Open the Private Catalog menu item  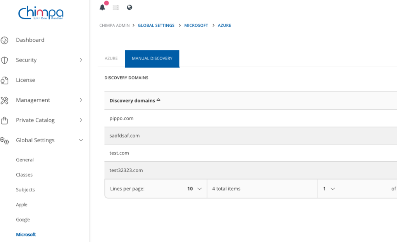(35, 120)
